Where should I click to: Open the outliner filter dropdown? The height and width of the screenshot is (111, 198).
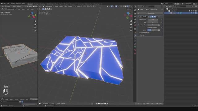[193, 6]
